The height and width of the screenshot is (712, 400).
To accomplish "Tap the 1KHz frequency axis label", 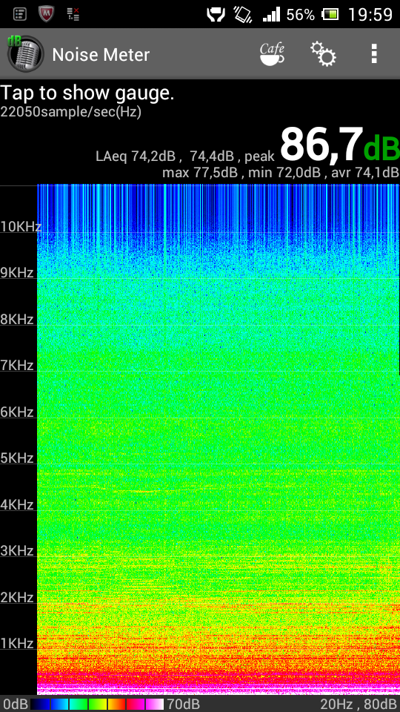I will coord(17,643).
